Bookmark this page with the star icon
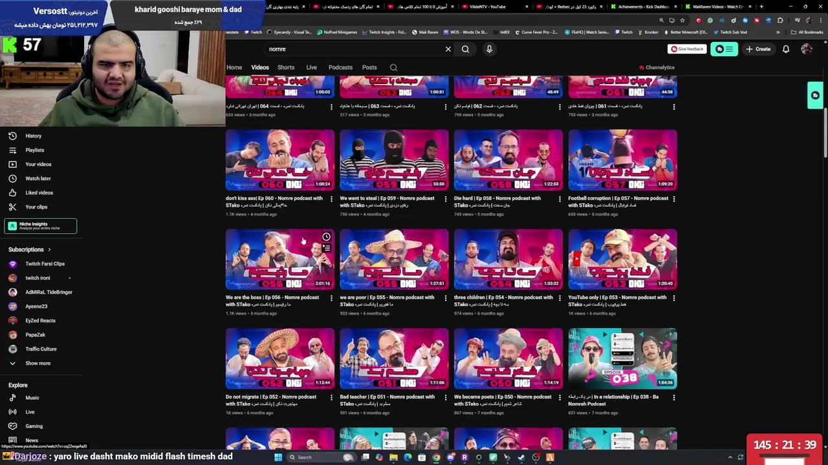Screen dimensions: 828x465 tap(682, 20)
